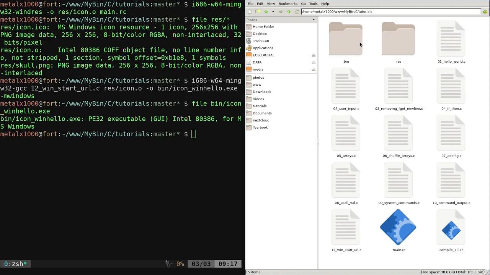Open the compile_all.sh script icon

coord(451,230)
